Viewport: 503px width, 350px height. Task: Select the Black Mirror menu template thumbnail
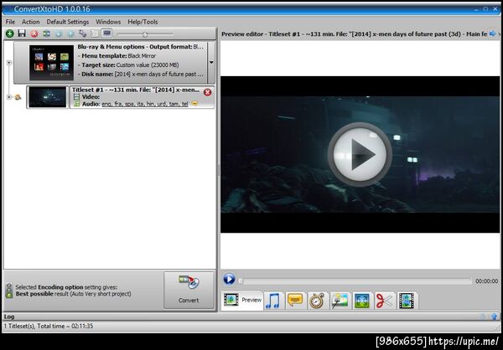(52, 63)
